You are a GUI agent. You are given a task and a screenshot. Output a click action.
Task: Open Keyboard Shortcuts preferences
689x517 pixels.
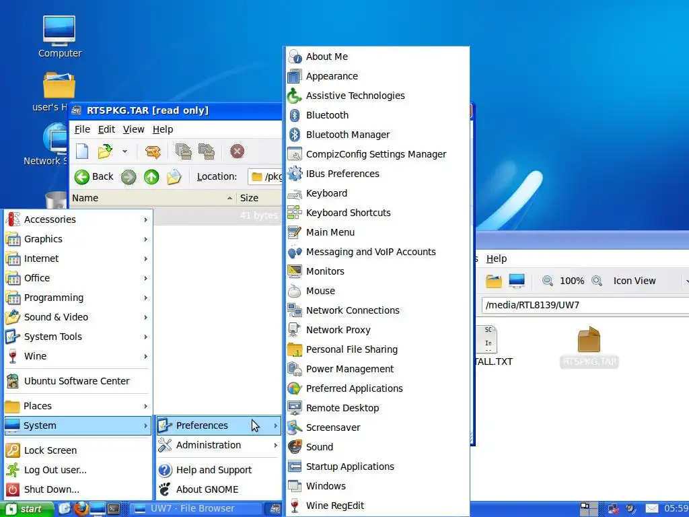pos(377,213)
